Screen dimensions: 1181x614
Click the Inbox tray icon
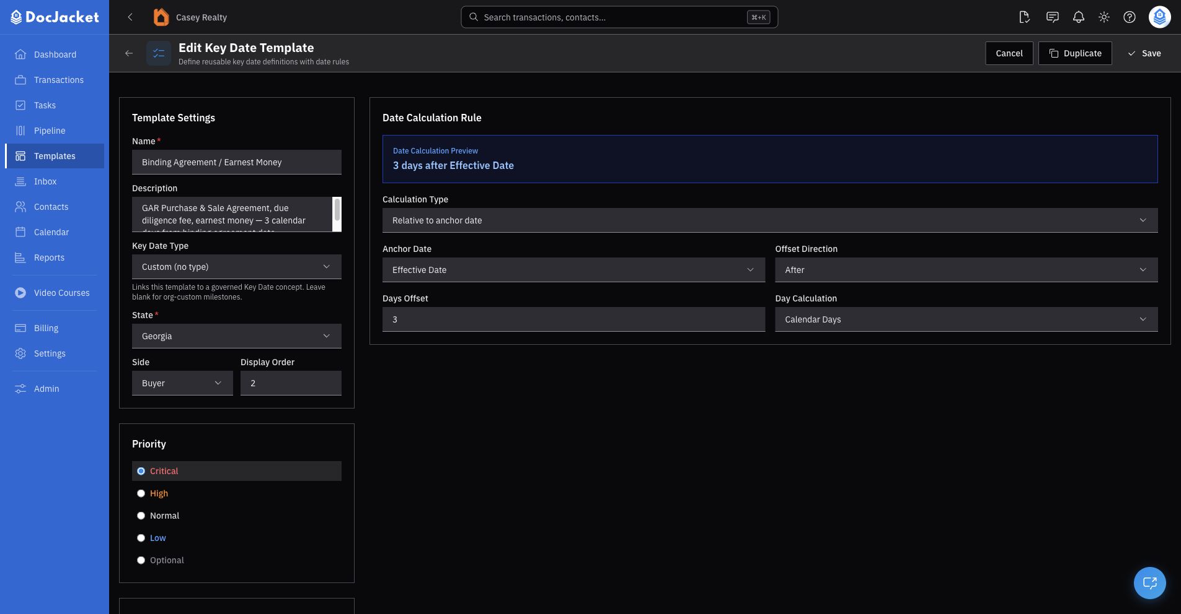click(x=20, y=181)
